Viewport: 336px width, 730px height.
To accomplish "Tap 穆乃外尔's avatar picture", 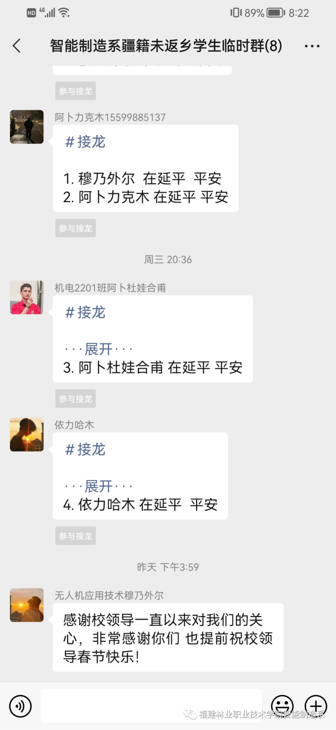I will [x=27, y=605].
